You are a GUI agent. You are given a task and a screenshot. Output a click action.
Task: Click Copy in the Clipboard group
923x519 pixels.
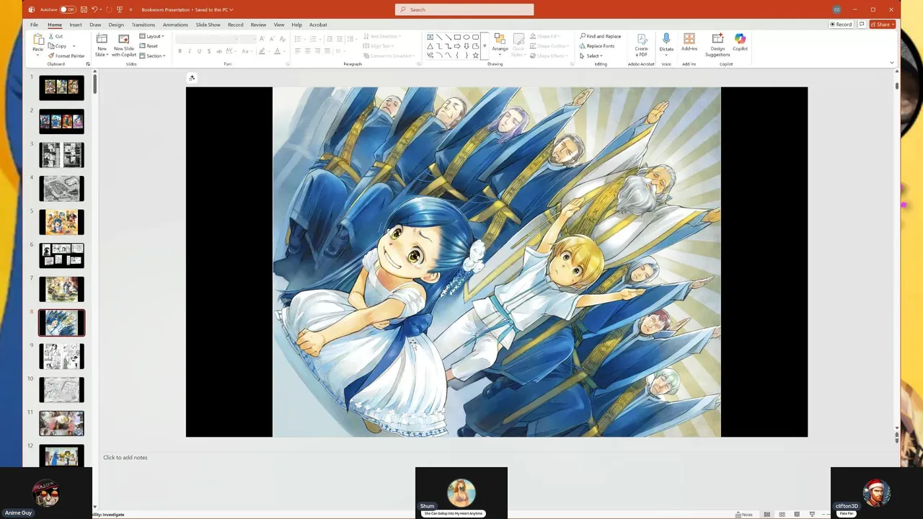coord(58,45)
